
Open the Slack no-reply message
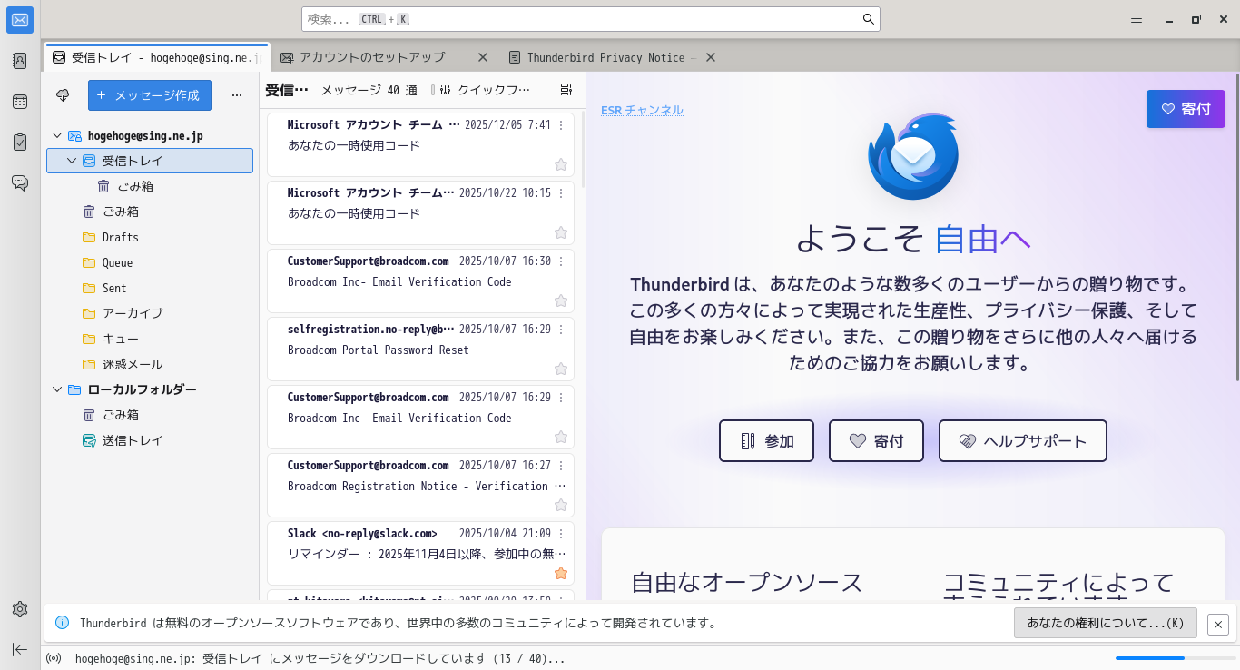coord(420,556)
